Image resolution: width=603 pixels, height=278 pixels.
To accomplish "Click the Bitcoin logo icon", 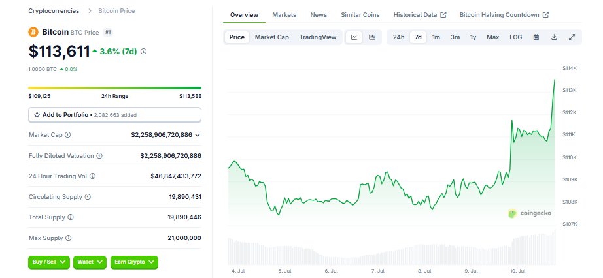I will [33, 32].
